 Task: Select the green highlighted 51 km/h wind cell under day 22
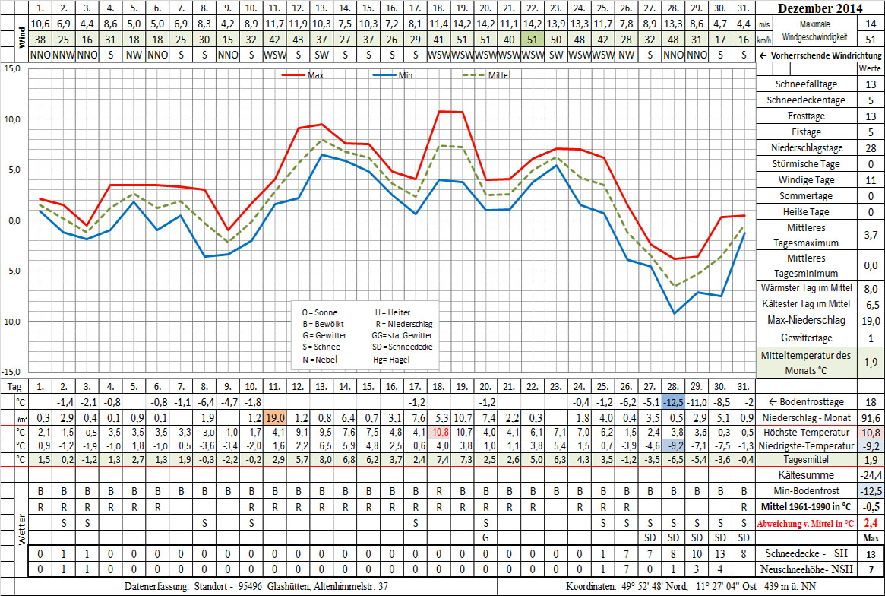[533, 40]
